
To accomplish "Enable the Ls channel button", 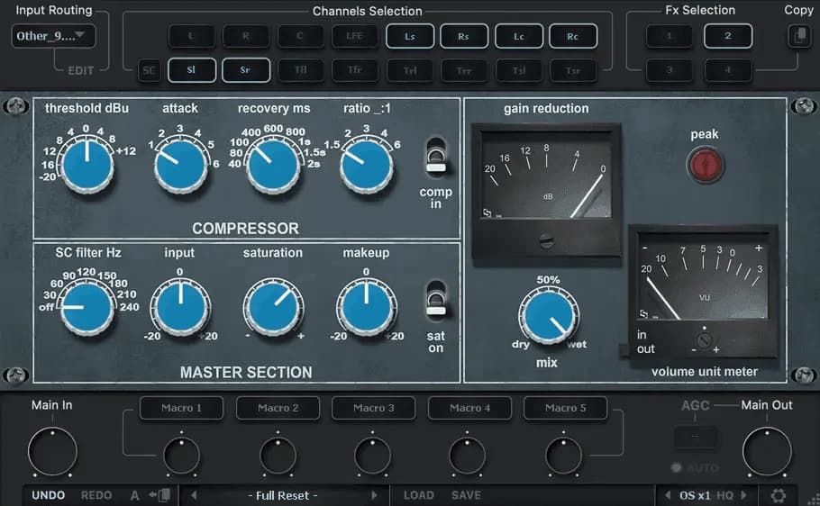I will (x=410, y=36).
